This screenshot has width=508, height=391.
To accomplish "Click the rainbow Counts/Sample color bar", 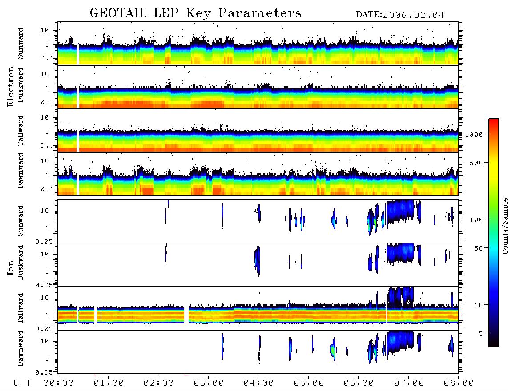I will [493, 233].
